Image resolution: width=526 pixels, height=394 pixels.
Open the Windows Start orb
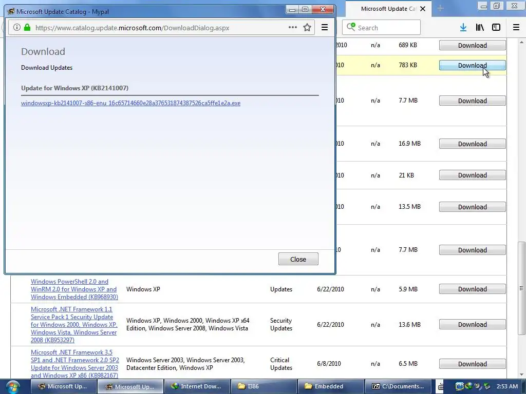(12, 387)
